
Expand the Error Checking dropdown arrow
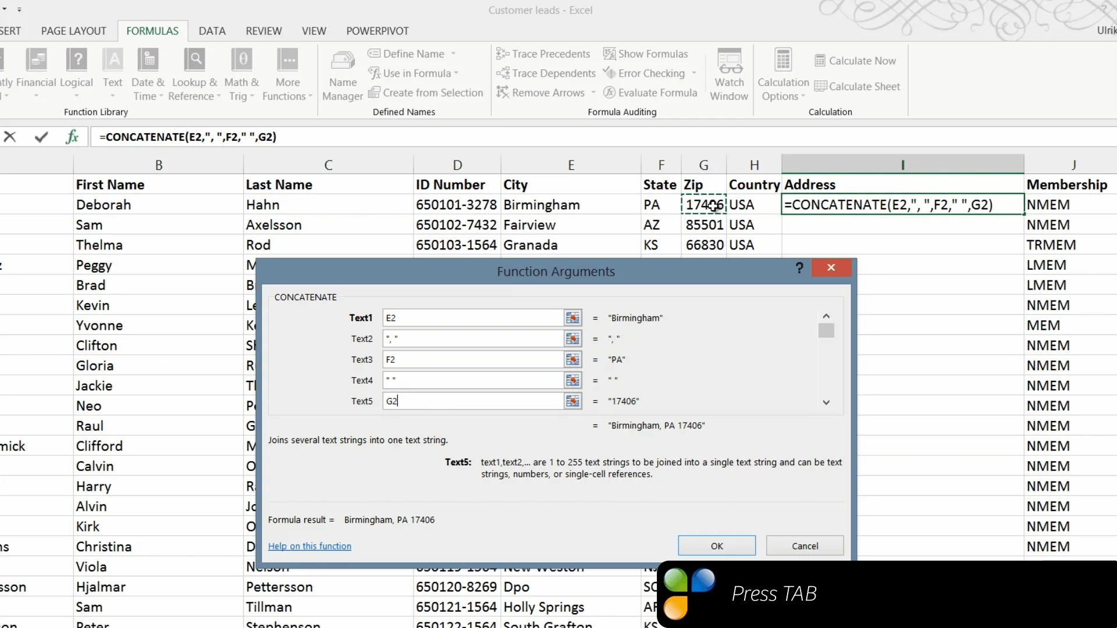coord(694,73)
